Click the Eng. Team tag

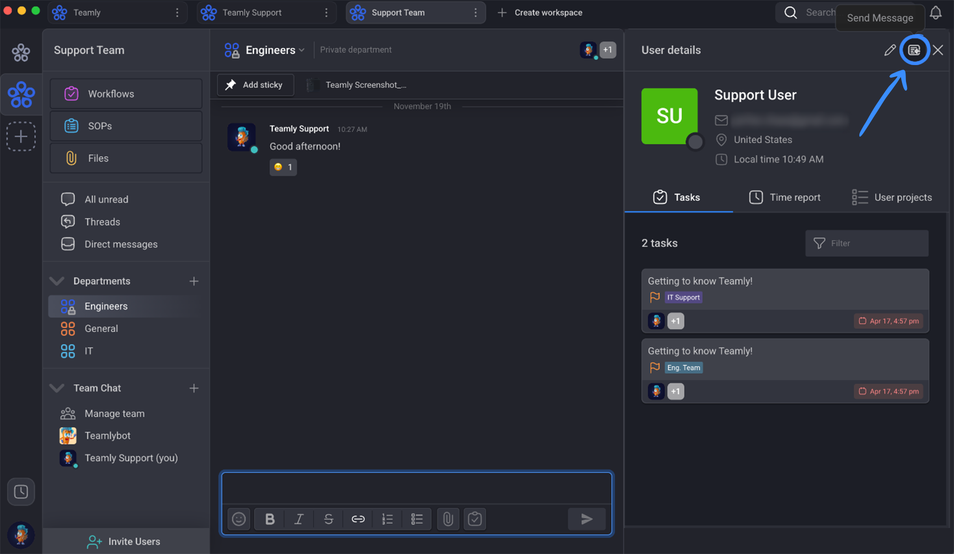click(x=684, y=367)
